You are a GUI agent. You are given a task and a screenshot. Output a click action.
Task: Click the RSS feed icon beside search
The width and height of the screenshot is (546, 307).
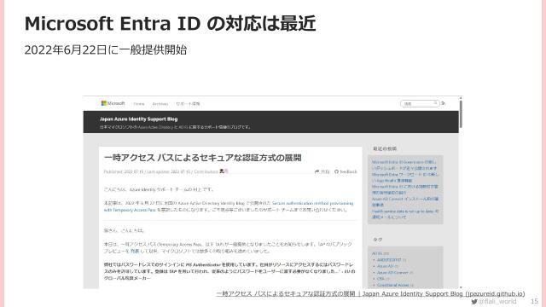pos(444,103)
